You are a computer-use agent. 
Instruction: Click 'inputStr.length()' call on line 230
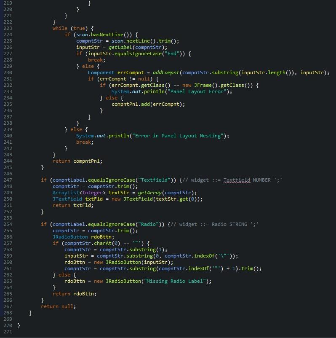click(x=267, y=72)
